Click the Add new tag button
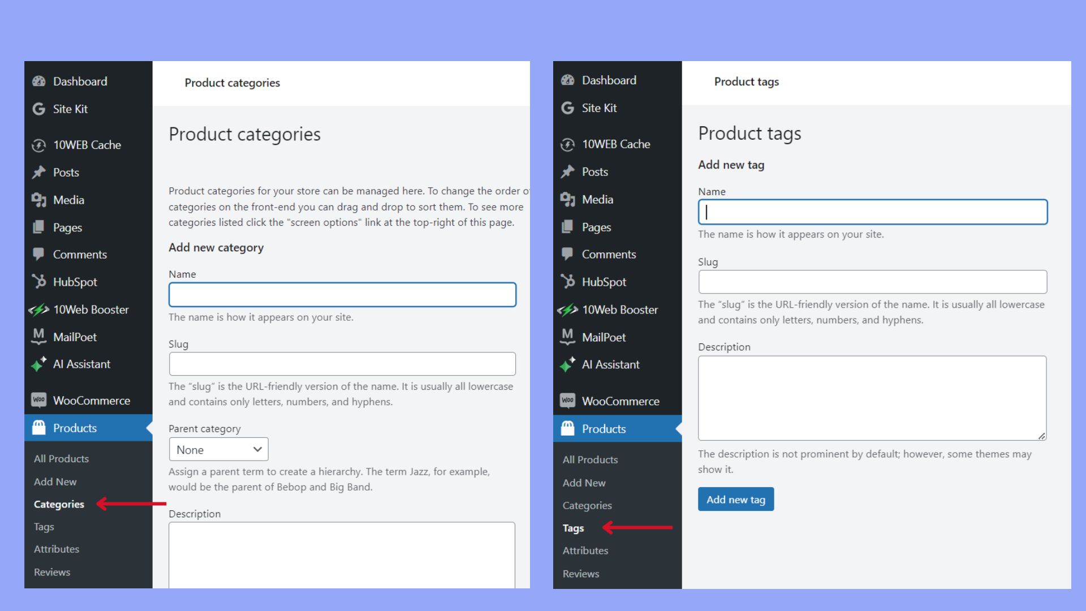Viewport: 1086px width, 611px height. click(x=735, y=499)
